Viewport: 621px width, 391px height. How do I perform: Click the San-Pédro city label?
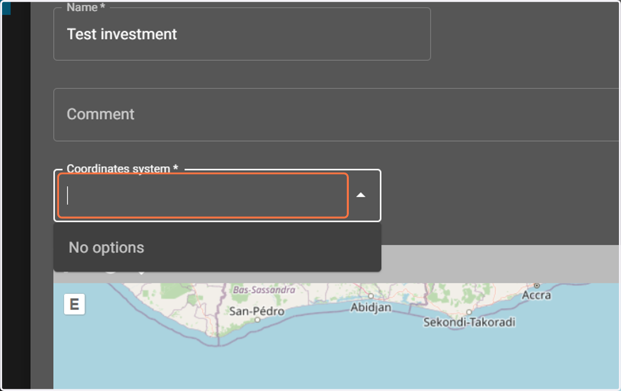pos(257,311)
